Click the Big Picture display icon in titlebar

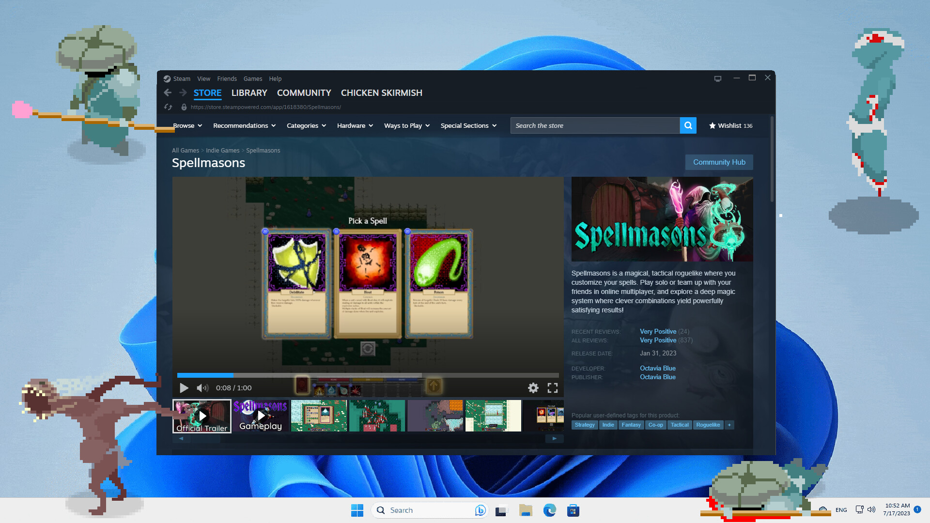(x=717, y=78)
